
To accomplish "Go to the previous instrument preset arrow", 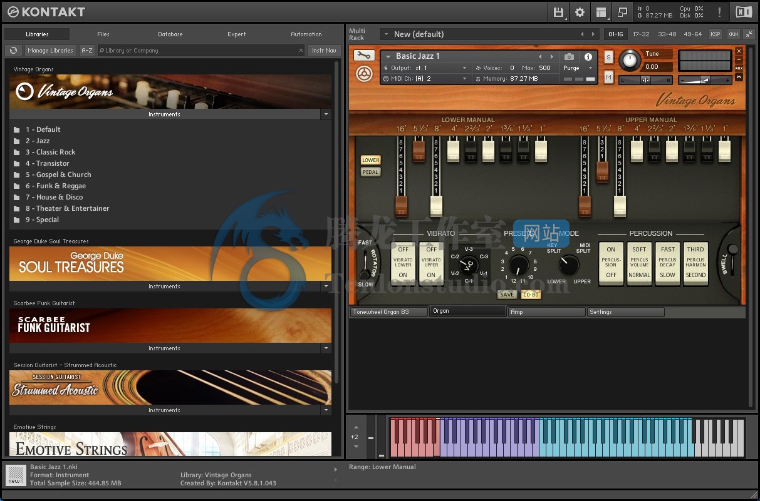I will [540, 56].
